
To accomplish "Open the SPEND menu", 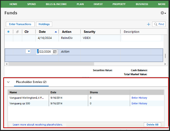I will [32, 4].
